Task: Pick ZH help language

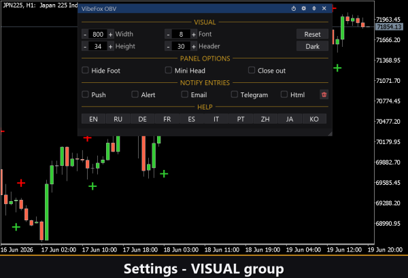Action: click(x=265, y=119)
